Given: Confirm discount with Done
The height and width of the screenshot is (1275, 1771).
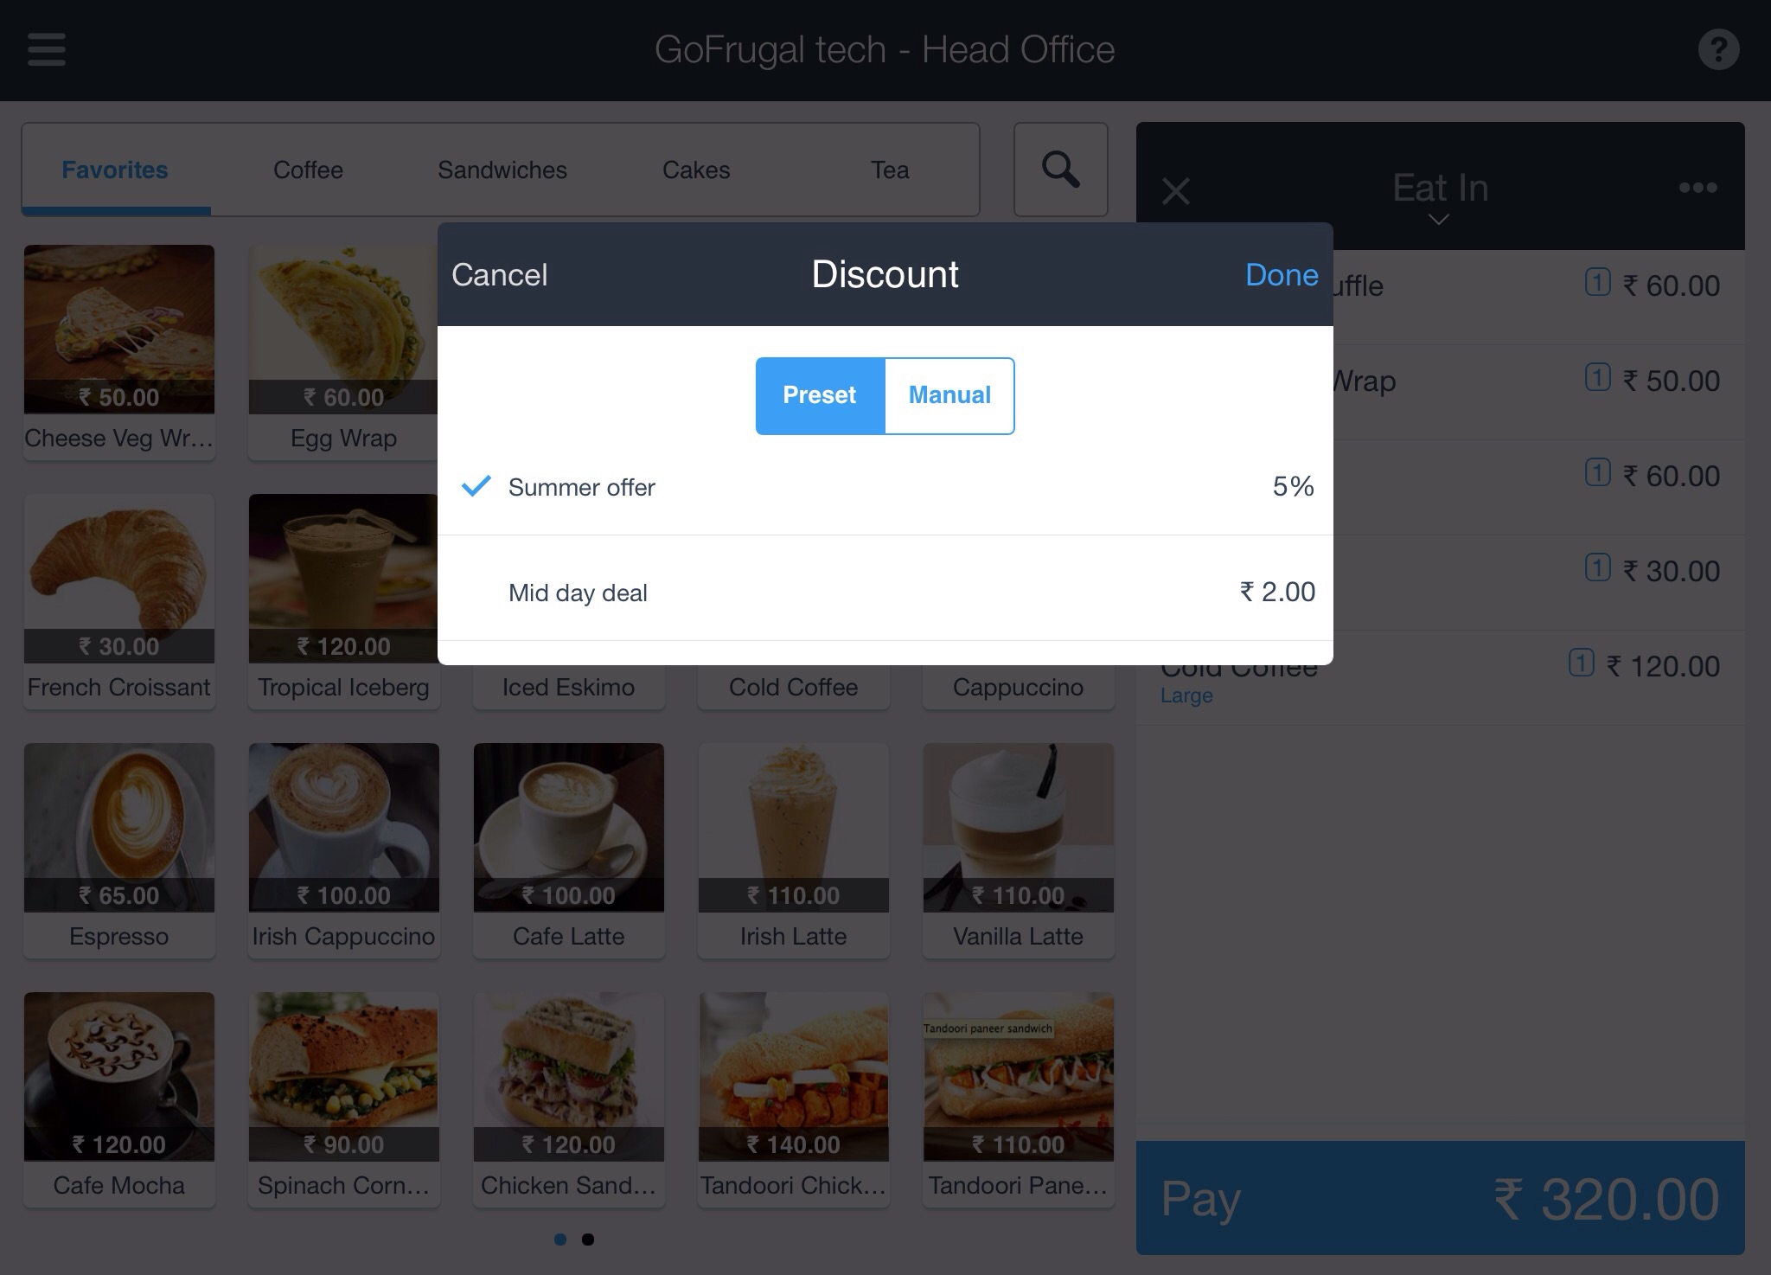Looking at the screenshot, I should (x=1282, y=275).
